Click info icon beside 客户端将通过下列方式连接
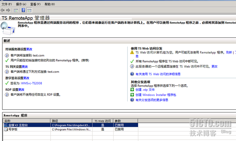This screenshot has height=141, width=236. tap(7, 72)
